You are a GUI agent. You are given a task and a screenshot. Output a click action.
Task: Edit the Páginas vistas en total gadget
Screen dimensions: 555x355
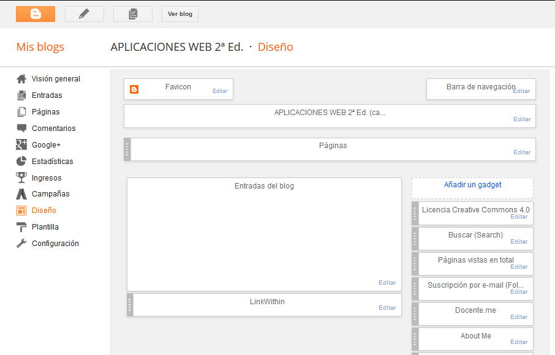pyautogui.click(x=519, y=267)
